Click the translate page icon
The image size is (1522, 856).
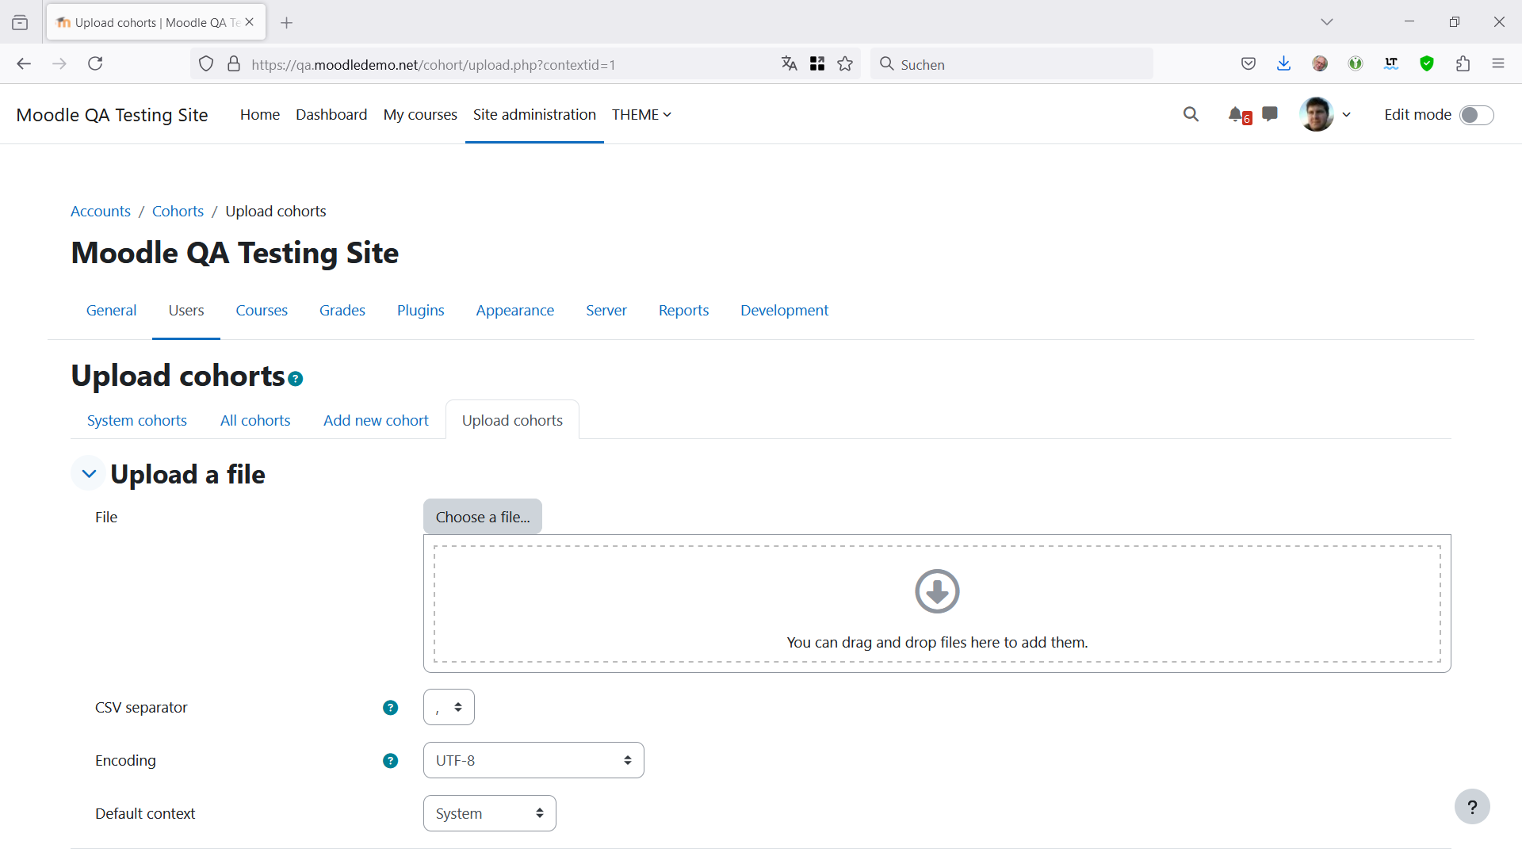(789, 64)
